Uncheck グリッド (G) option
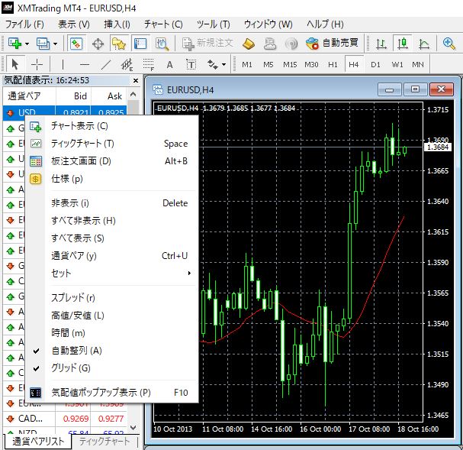The width and height of the screenshot is (463, 450). (x=111, y=368)
